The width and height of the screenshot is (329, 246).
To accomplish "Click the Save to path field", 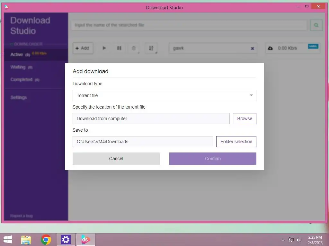I will click(x=143, y=142).
